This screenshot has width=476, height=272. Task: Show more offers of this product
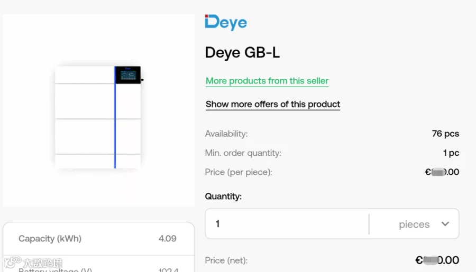(273, 105)
